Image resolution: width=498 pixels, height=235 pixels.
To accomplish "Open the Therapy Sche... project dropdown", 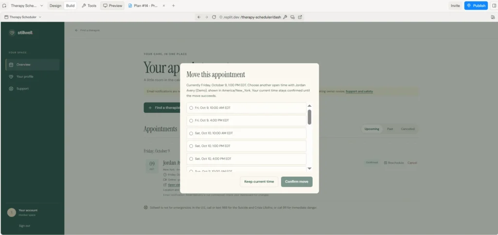I will click(27, 6).
